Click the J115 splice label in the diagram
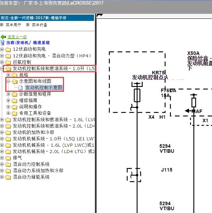Viewport: 212px width, 213px height. pos(167,170)
